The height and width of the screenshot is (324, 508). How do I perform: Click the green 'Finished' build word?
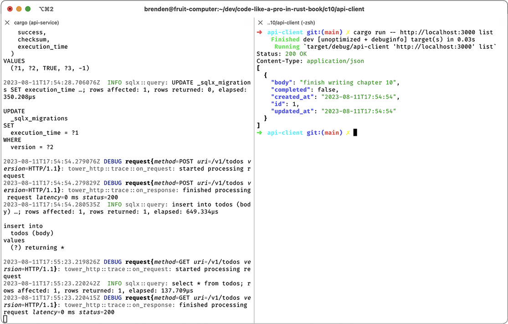[x=285, y=40]
